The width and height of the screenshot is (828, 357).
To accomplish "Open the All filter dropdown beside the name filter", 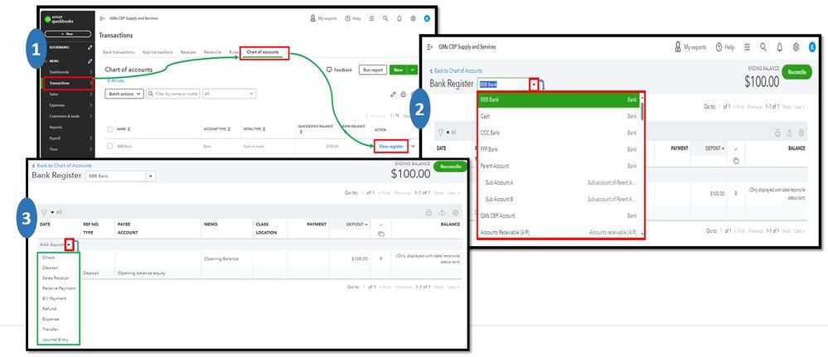I will click(x=230, y=94).
